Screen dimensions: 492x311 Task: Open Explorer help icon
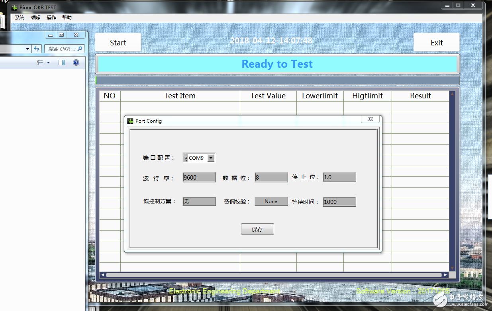coord(76,63)
